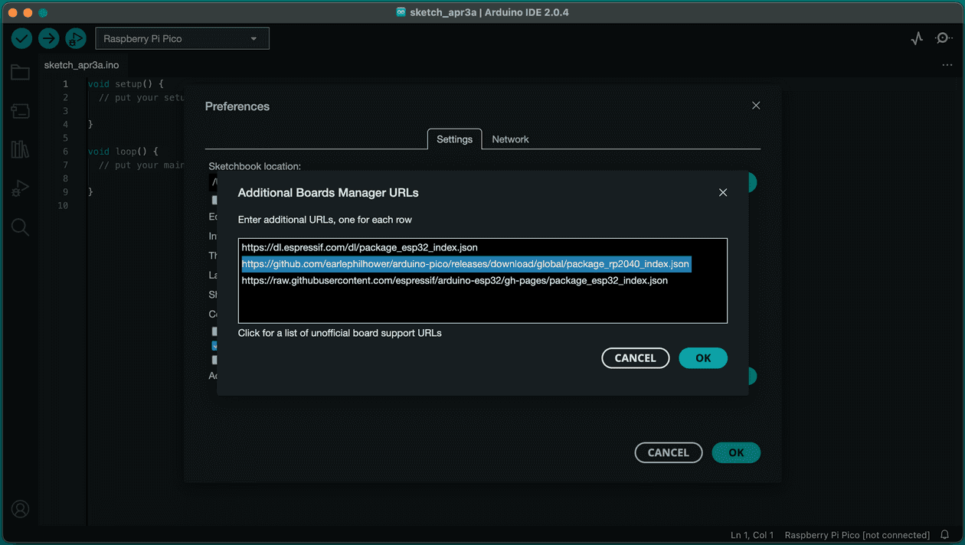This screenshot has height=545, width=965.
Task: Open the Serial Plotter
Action: coord(917,38)
